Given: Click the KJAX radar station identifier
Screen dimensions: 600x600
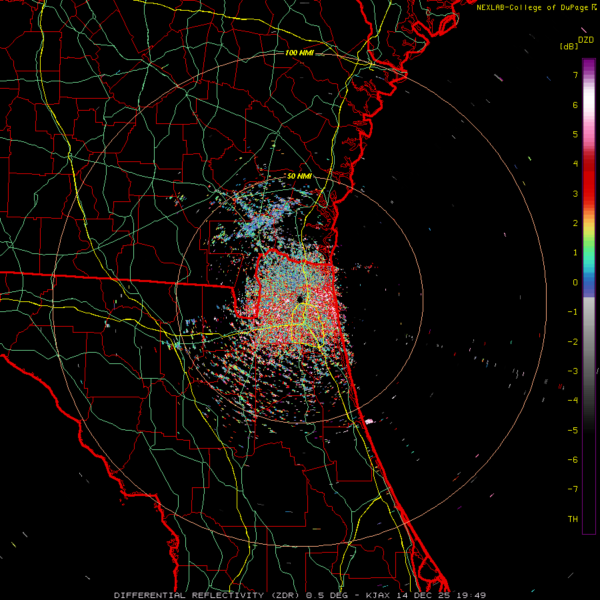Looking at the screenshot, I should click(x=379, y=595).
